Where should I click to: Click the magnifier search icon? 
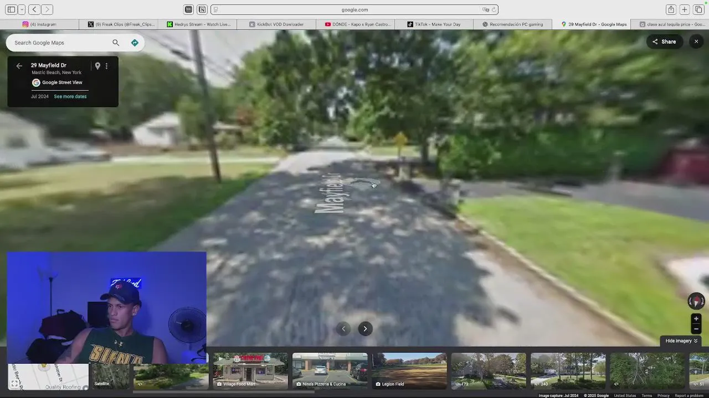[x=116, y=43]
